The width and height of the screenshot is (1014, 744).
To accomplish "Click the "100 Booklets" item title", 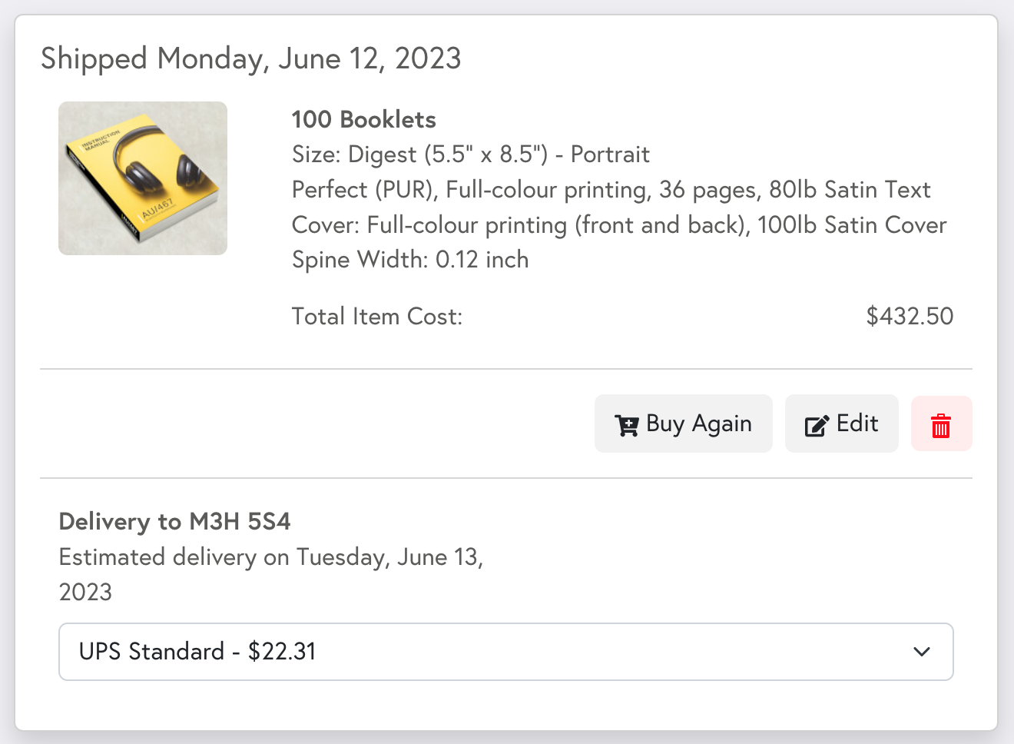I will (363, 120).
